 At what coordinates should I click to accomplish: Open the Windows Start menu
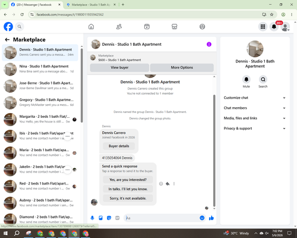[5, 233]
